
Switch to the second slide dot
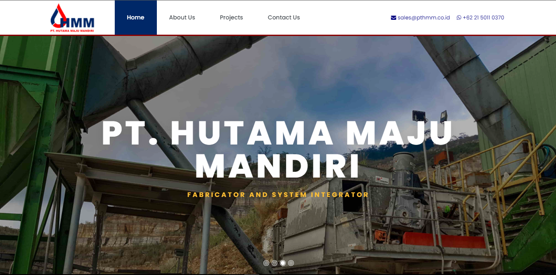[274, 263]
